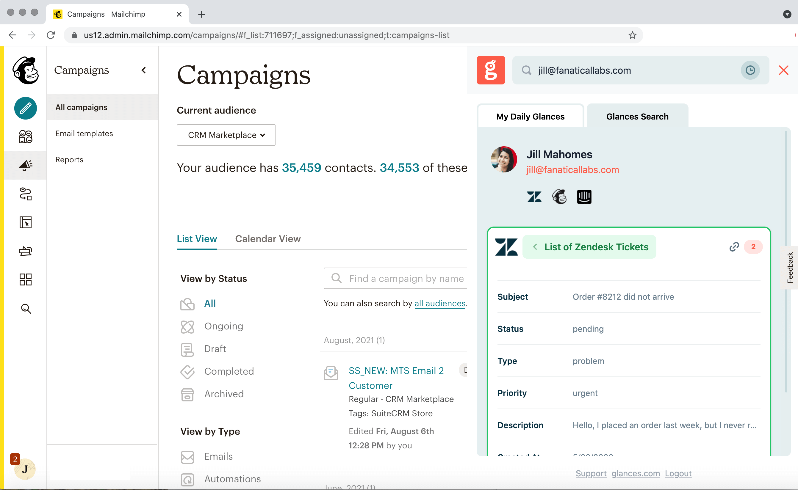Screen dimensions: 798x490
Task: Open the Website icon in left sidebar
Action: click(x=25, y=223)
